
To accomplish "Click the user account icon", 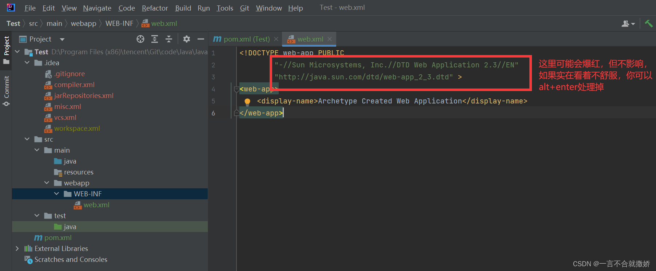I will click(x=628, y=24).
